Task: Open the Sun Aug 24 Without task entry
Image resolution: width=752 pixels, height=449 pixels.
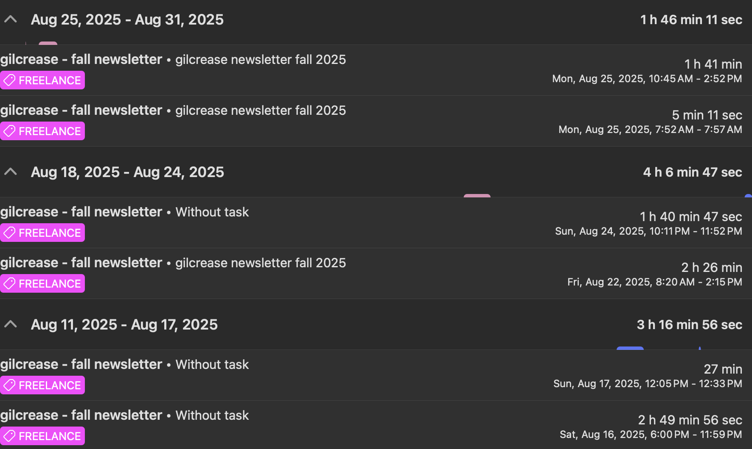Action: click(x=376, y=223)
